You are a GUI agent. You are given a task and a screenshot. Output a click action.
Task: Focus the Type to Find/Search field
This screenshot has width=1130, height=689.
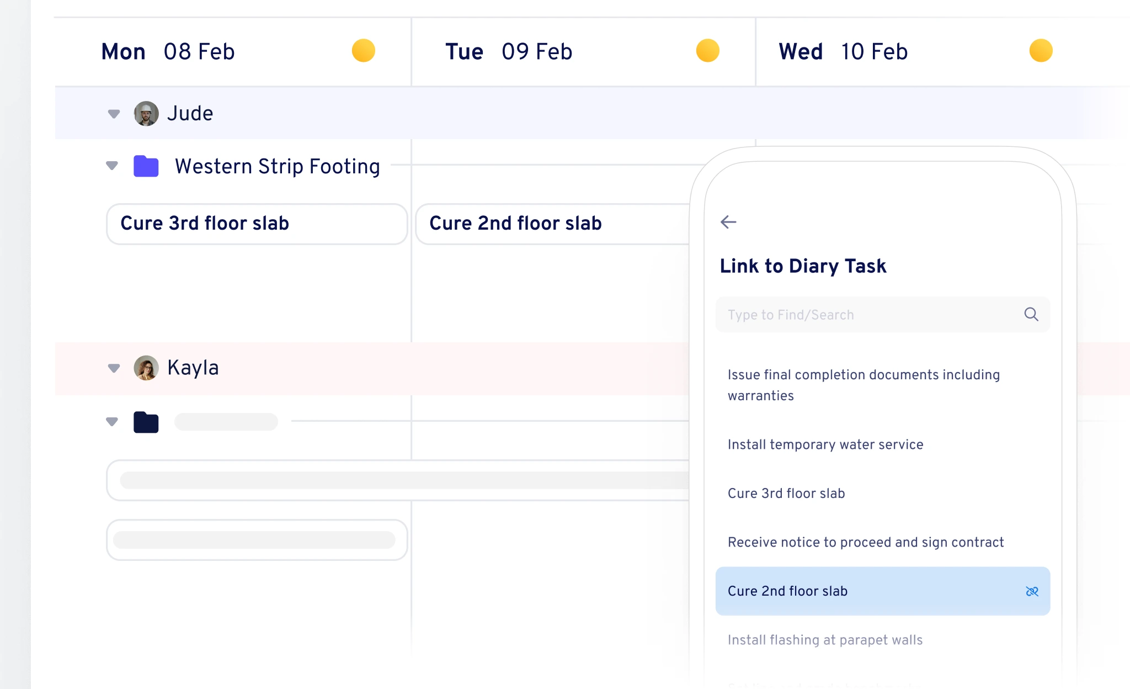coord(883,315)
